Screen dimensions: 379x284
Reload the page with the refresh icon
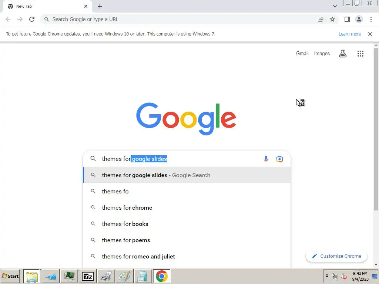pyautogui.click(x=32, y=19)
